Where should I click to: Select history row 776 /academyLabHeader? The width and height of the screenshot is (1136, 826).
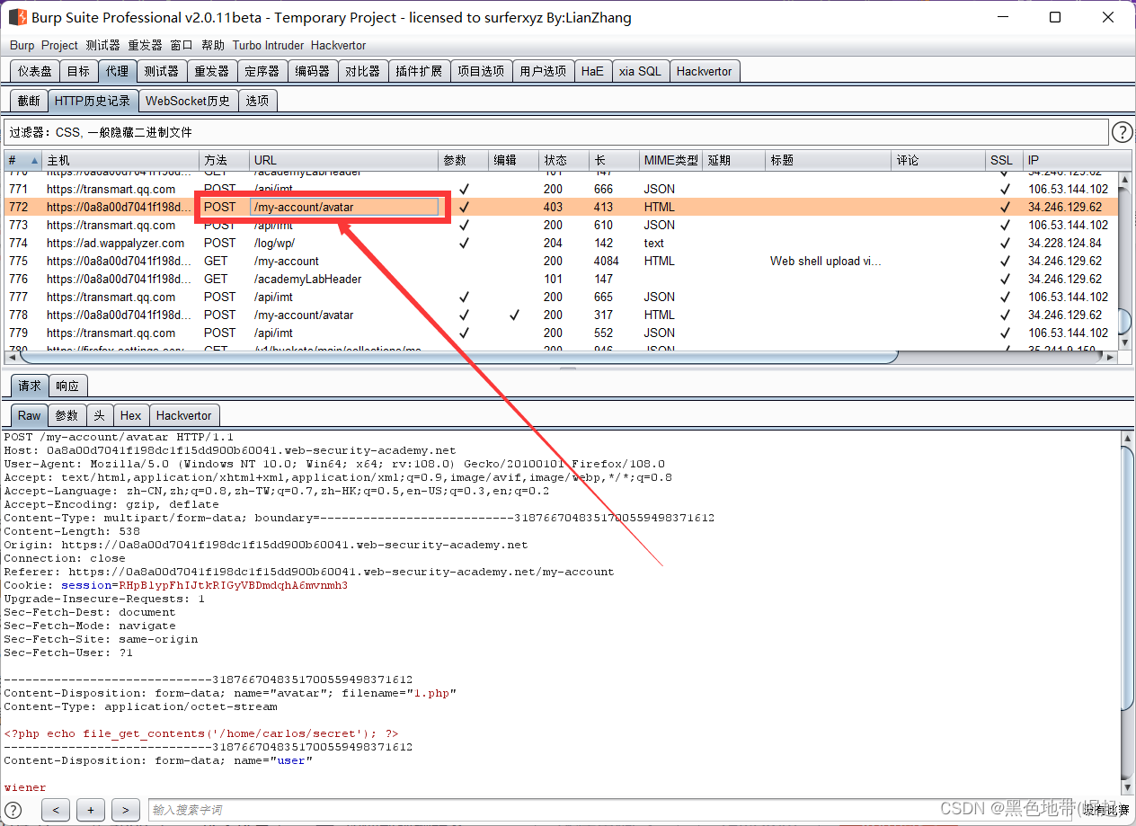[x=561, y=279]
